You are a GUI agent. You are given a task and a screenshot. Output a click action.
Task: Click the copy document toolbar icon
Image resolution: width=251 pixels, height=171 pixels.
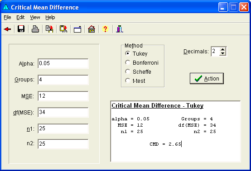49,29
